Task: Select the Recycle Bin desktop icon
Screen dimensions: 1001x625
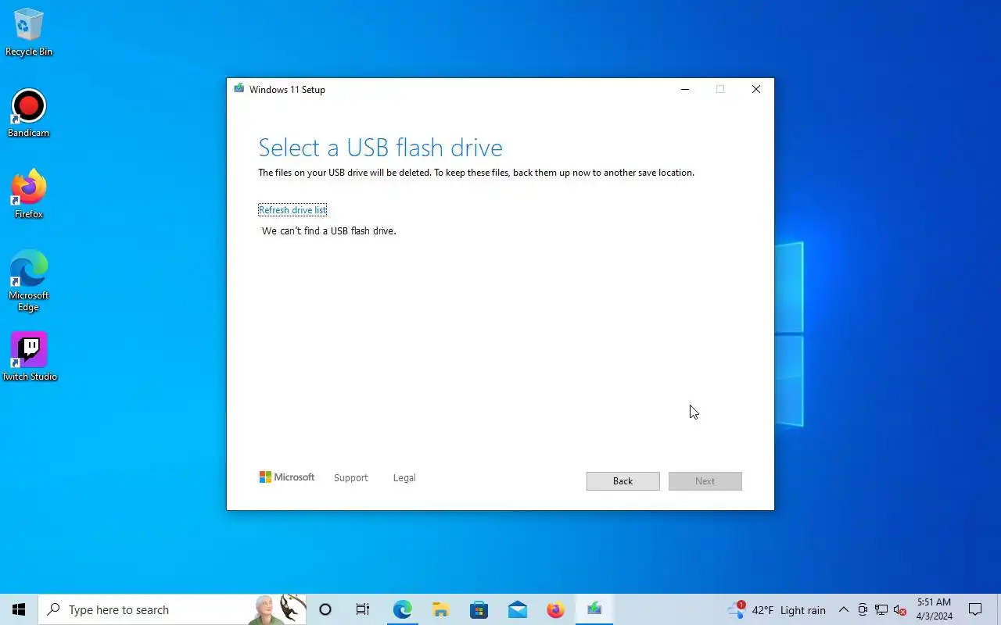Action: [28, 33]
